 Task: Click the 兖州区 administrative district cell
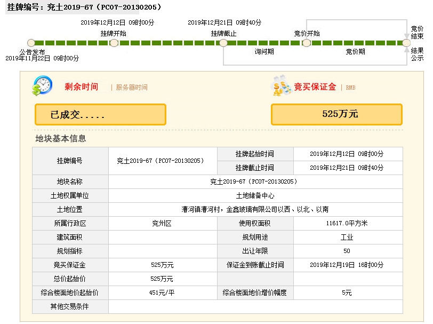(162, 223)
